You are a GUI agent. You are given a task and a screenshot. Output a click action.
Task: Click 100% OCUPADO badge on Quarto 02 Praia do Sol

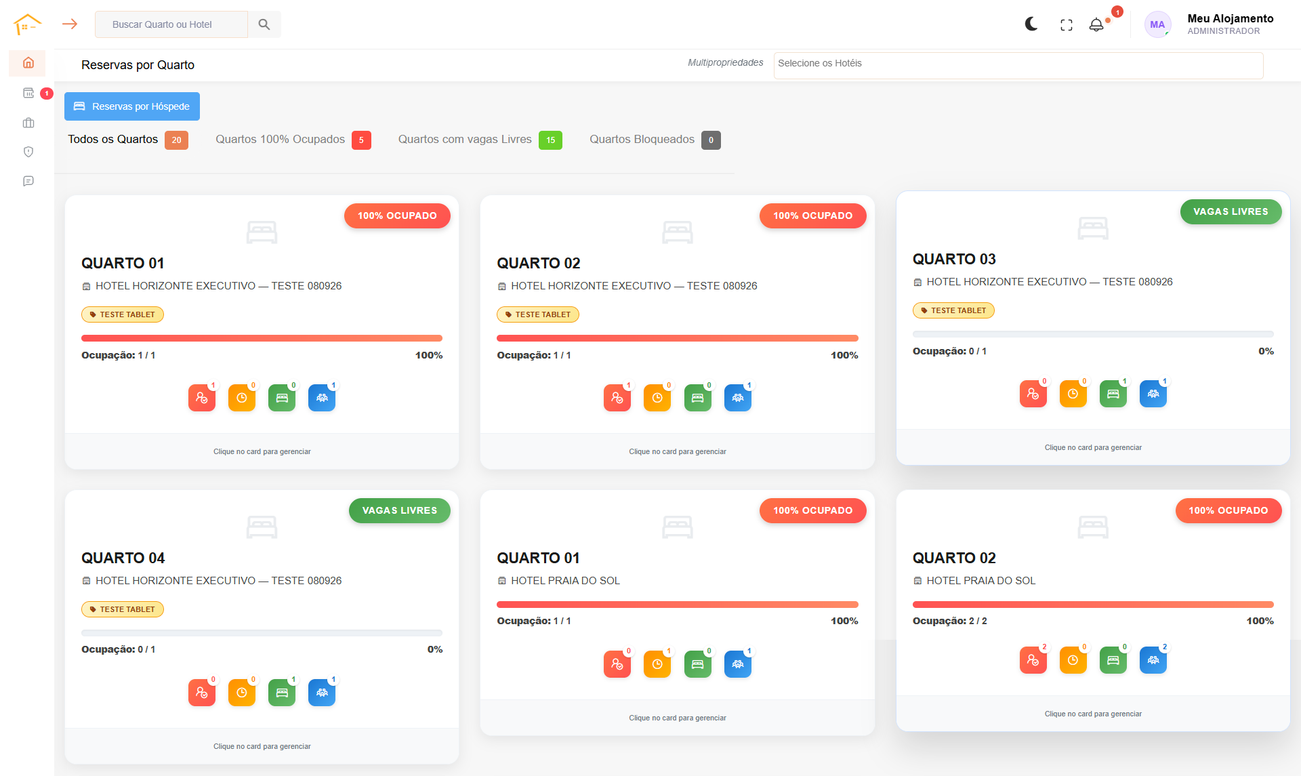[x=1228, y=510]
